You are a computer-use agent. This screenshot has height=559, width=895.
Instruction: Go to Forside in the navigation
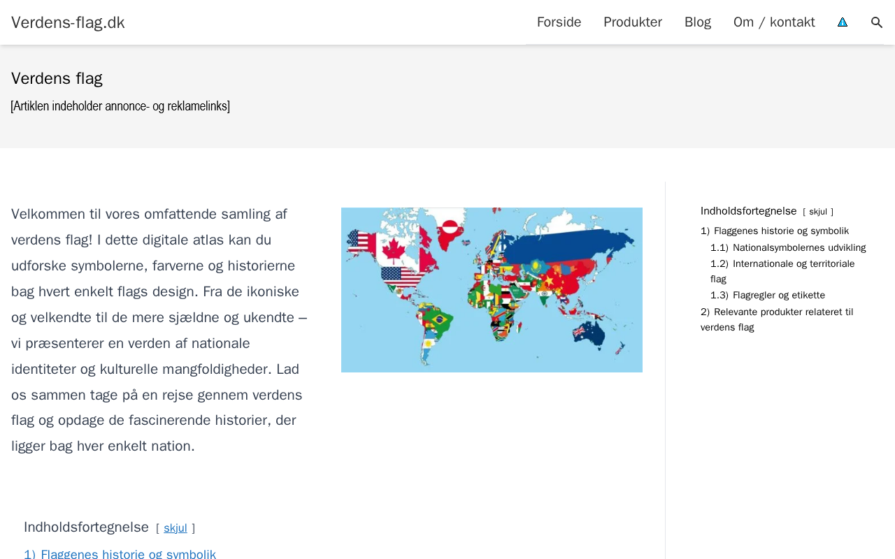pyautogui.click(x=559, y=22)
